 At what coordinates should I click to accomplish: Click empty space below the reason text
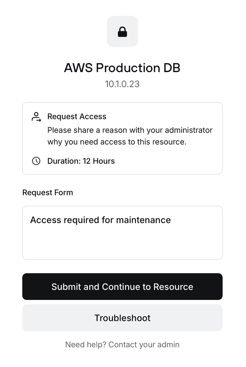click(x=122, y=245)
